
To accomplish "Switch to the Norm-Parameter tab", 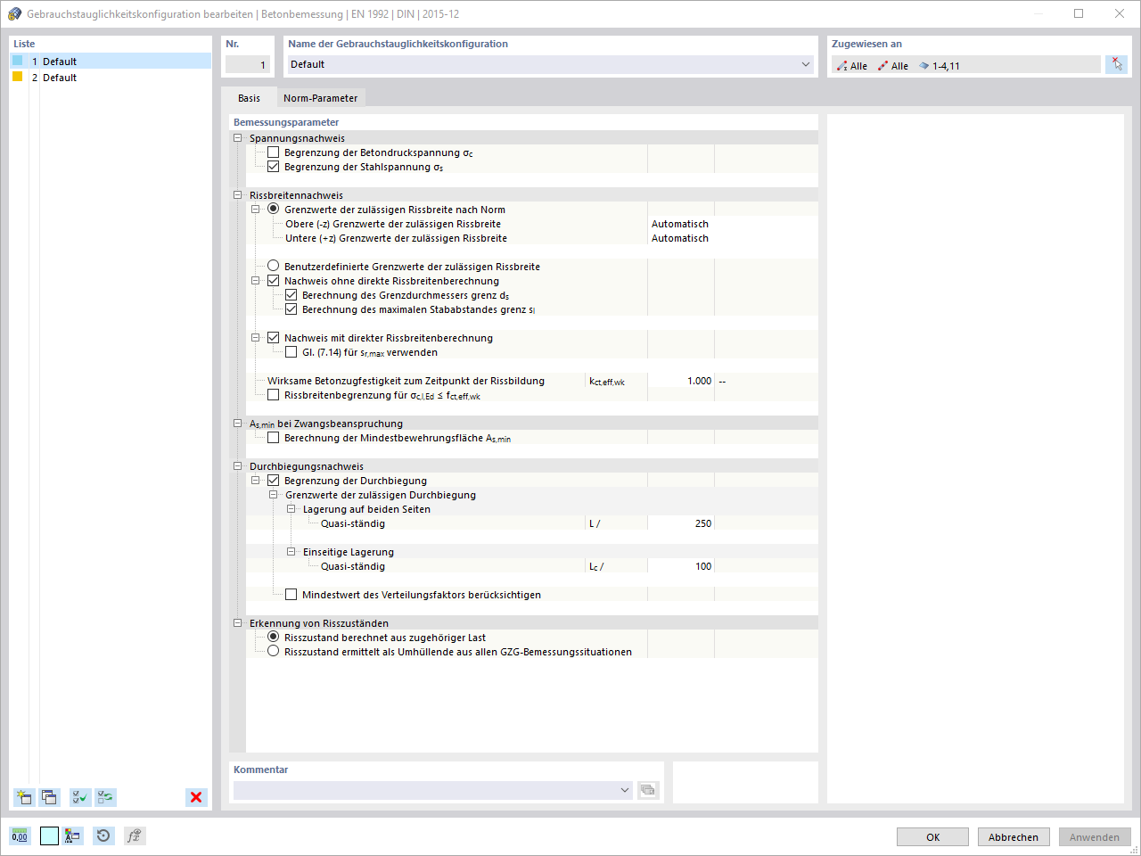I will pyautogui.click(x=320, y=97).
